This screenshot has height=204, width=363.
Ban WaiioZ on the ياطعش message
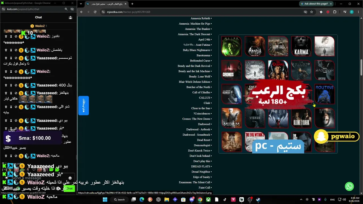click(x=16, y=50)
